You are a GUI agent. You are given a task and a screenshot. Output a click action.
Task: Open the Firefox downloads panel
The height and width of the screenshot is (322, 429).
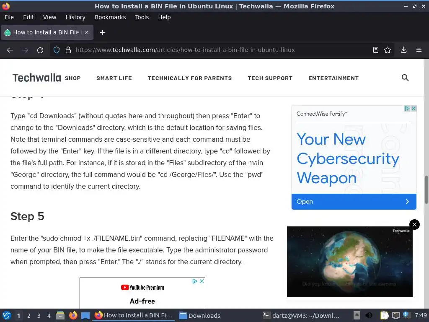coord(403,50)
